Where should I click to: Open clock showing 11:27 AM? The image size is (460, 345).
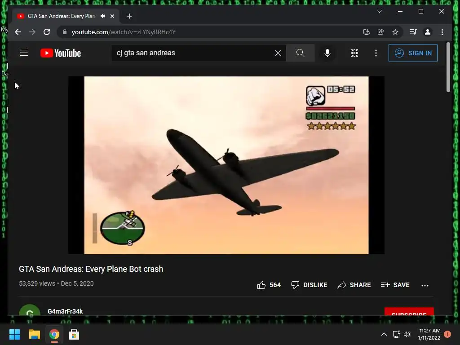[x=429, y=334]
